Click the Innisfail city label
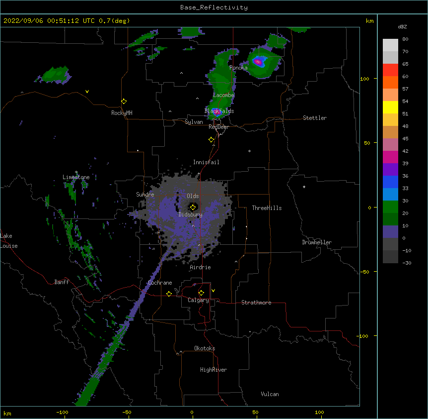Viewport: 428px width, 419px height. coord(206,162)
